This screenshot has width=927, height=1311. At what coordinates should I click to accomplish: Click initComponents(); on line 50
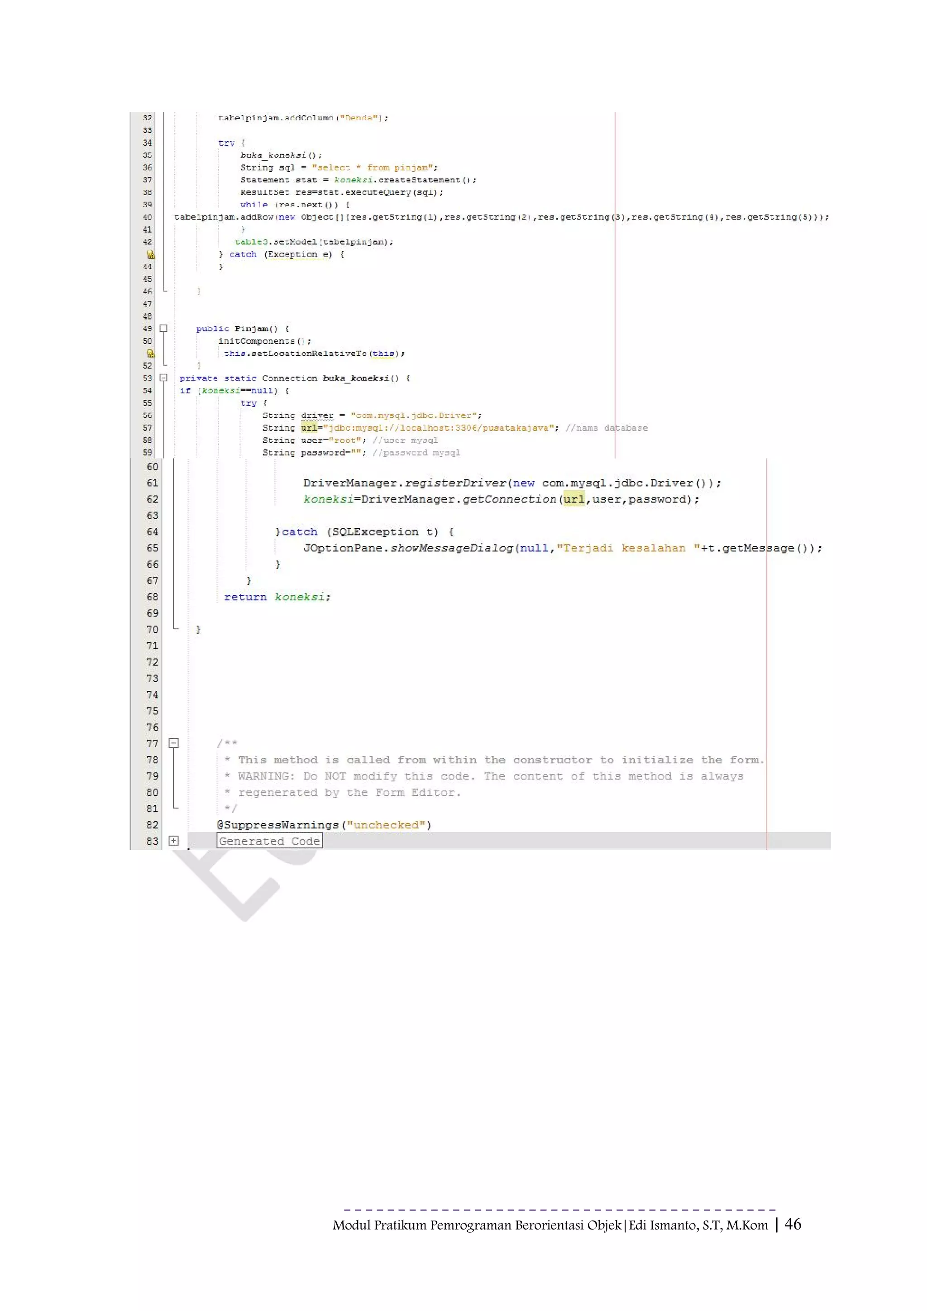(264, 341)
